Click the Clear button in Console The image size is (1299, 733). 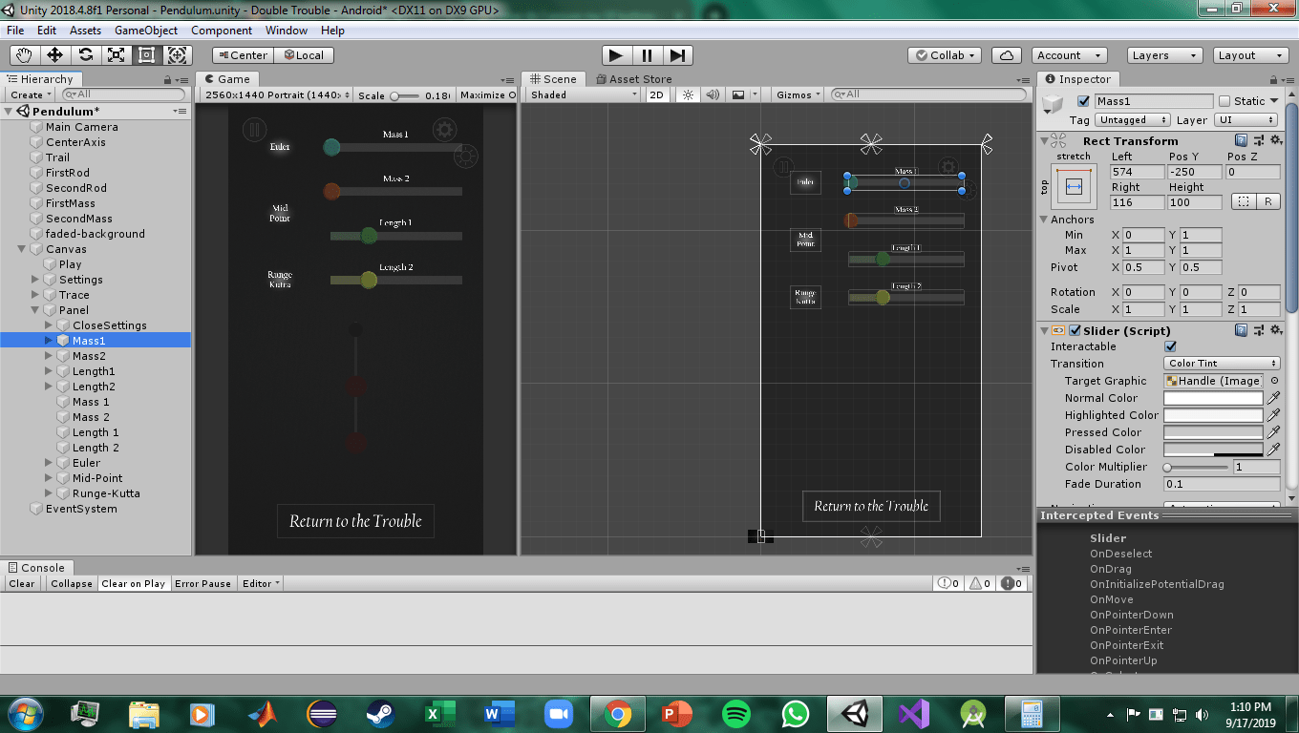pos(22,583)
